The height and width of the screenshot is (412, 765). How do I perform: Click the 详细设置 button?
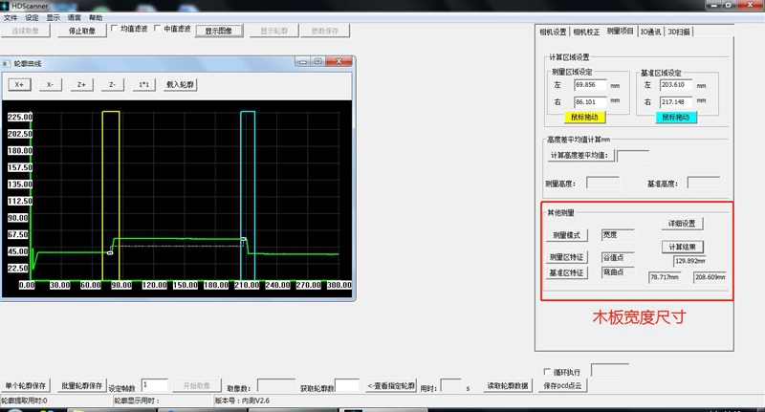click(682, 223)
